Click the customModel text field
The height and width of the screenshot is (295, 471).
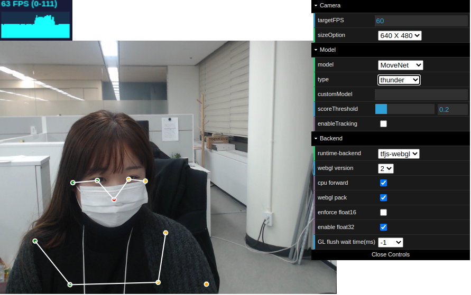(421, 94)
